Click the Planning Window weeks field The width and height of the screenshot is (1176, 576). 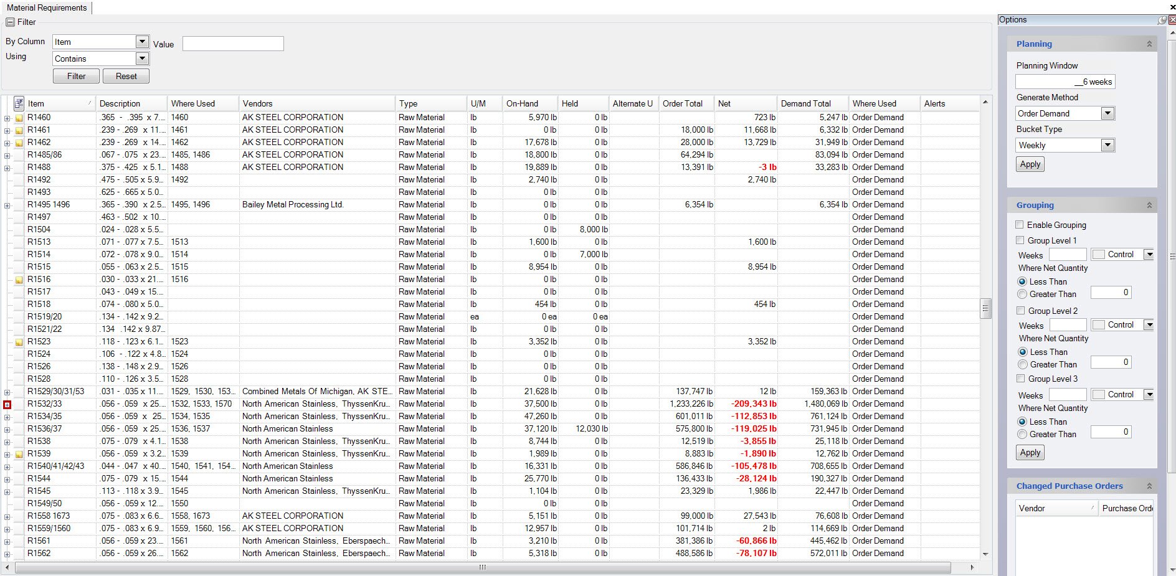(x=1065, y=82)
